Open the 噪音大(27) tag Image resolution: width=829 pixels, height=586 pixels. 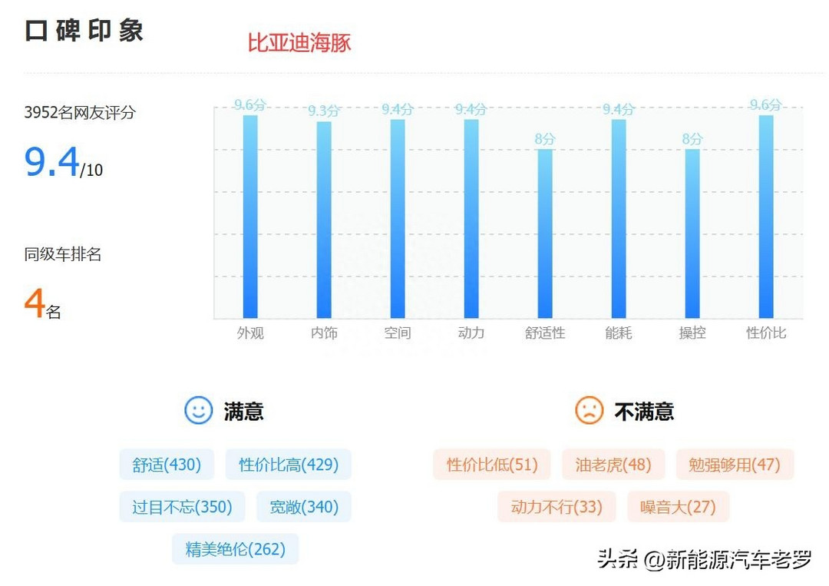point(678,507)
